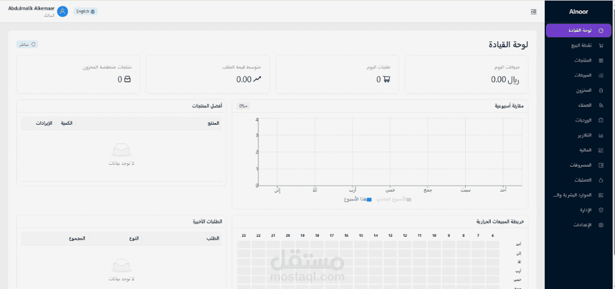Click the مبيعات اليوم card value ريال 0.00
Image resolution: width=615 pixels, height=289 pixels.
pos(504,80)
